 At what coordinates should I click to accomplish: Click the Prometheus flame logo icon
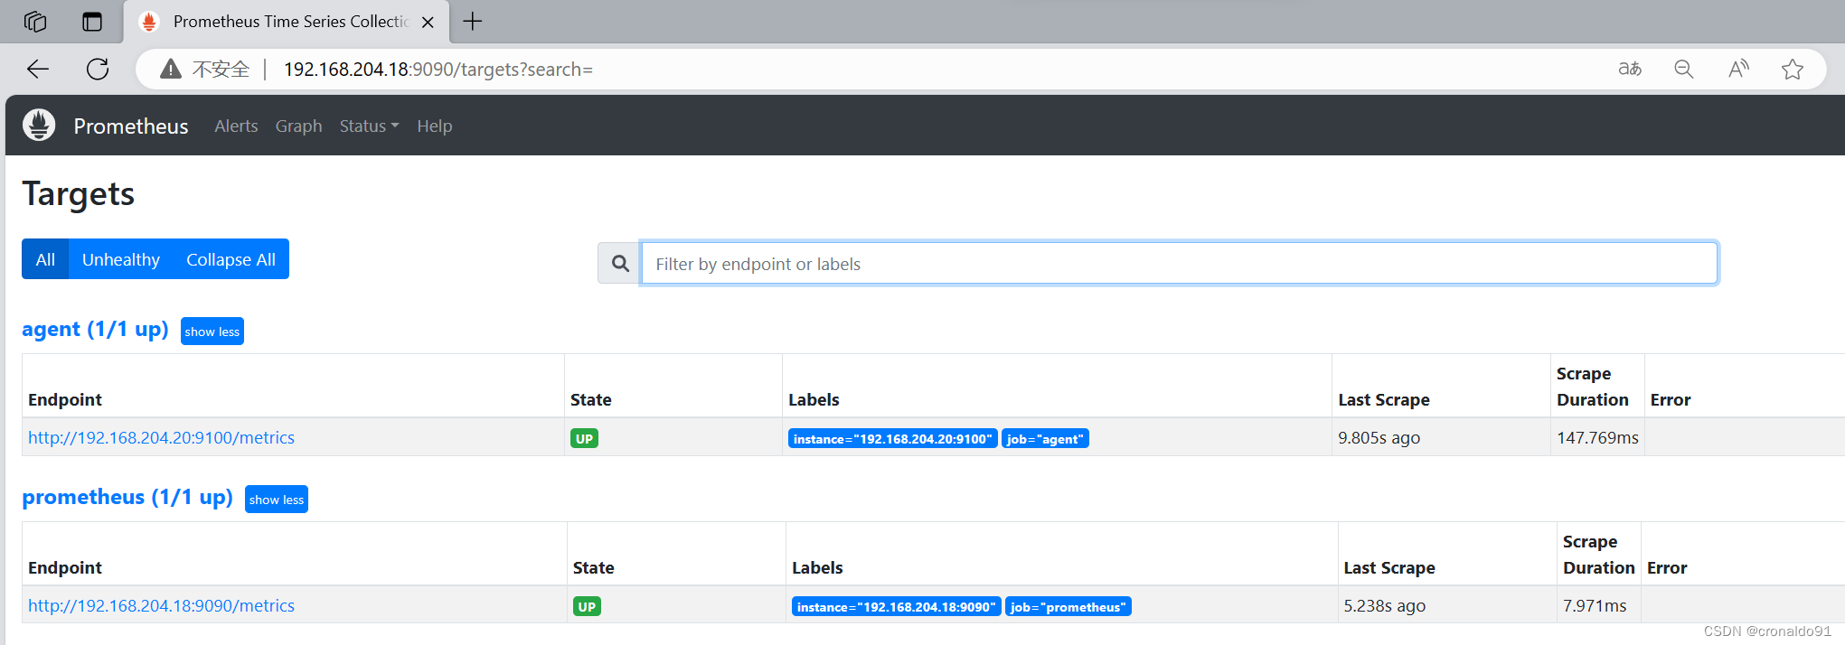(39, 125)
